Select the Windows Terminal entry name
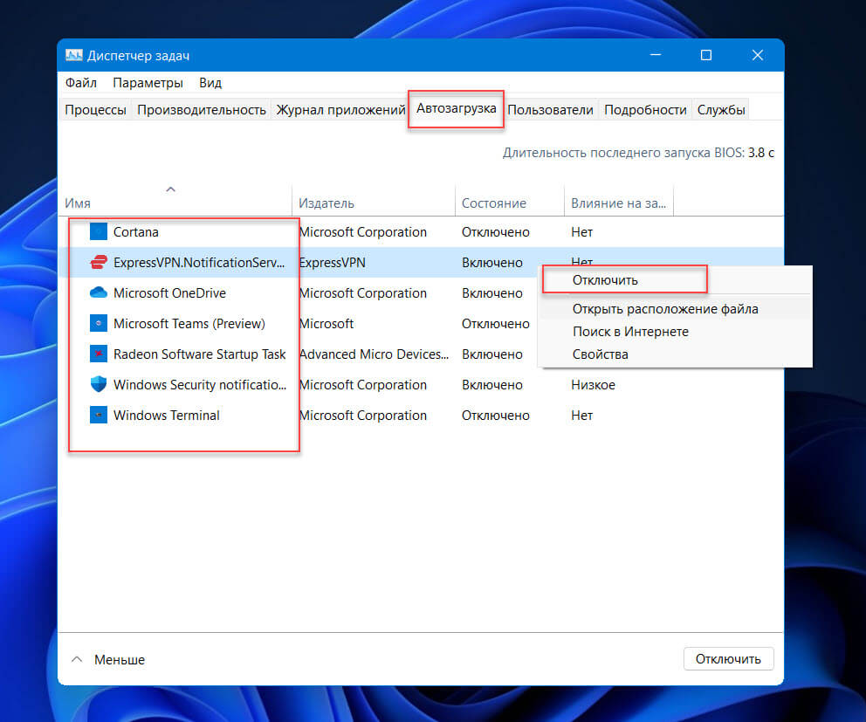This screenshot has height=722, width=866. point(166,416)
